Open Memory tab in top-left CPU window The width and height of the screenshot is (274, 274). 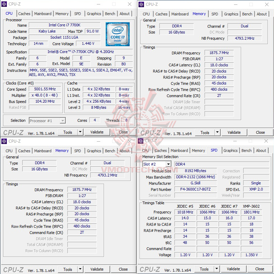click(x=62, y=14)
